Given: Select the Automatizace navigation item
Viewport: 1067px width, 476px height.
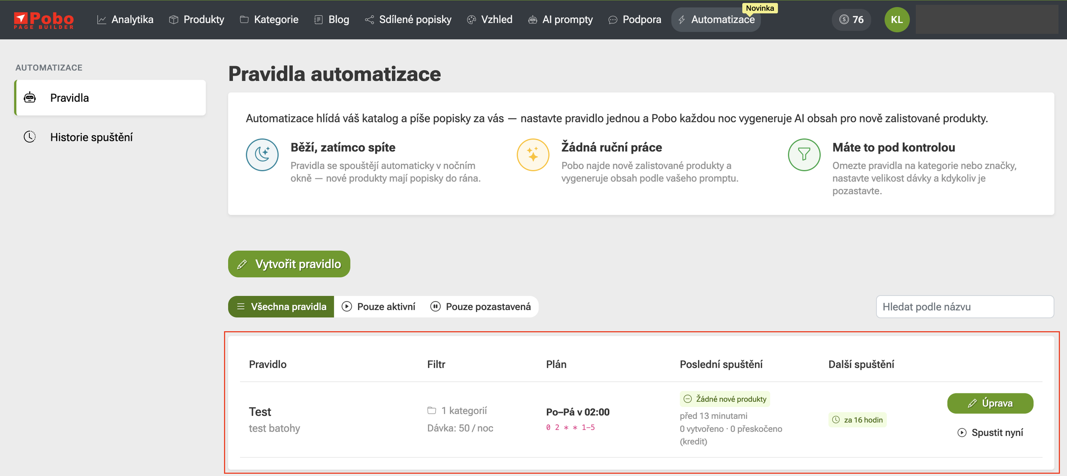Looking at the screenshot, I should tap(716, 19).
